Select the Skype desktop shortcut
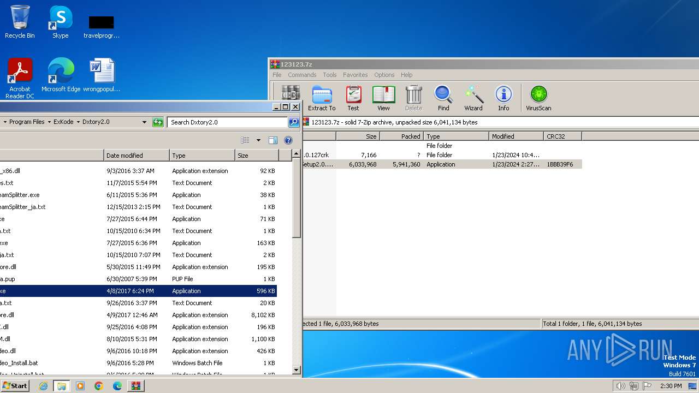Viewport: 699px width, 393px height. click(60, 22)
